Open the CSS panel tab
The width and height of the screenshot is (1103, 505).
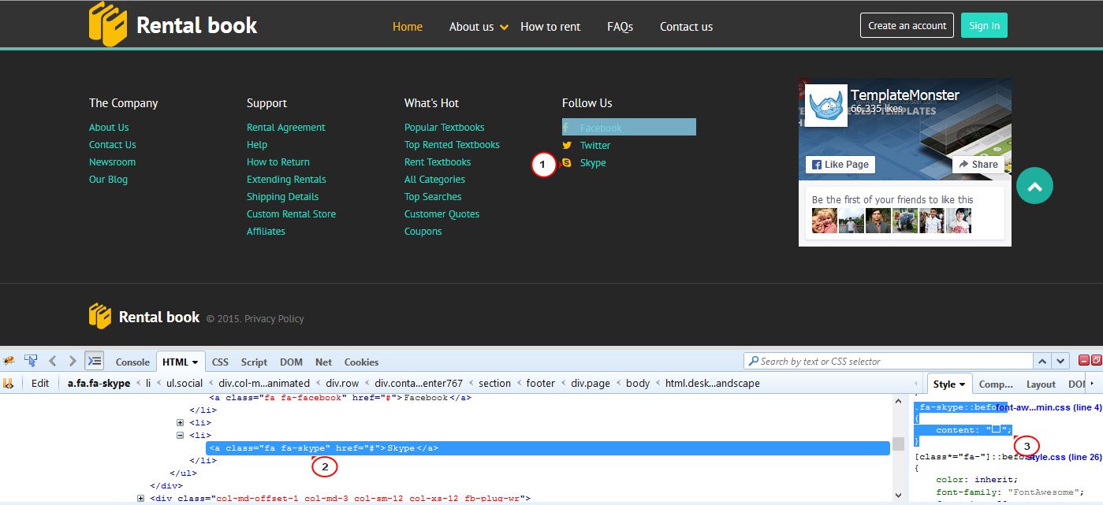click(x=220, y=362)
